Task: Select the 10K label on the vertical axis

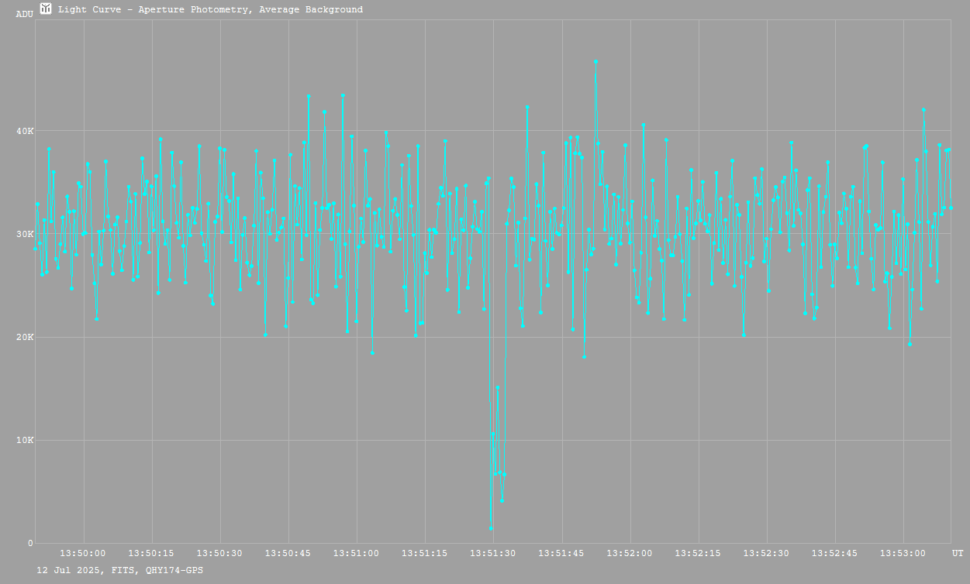Action: 26,441
